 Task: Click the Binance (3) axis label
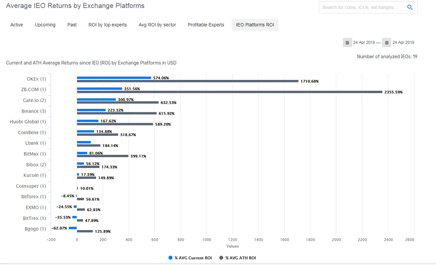(34, 111)
